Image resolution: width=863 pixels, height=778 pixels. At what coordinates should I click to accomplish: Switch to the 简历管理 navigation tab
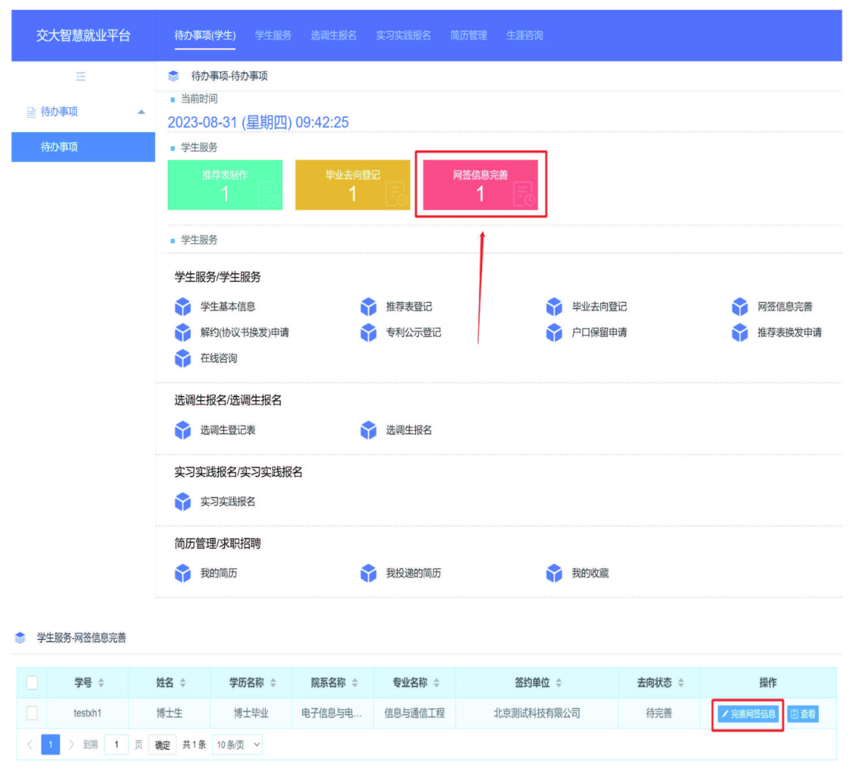coord(468,35)
